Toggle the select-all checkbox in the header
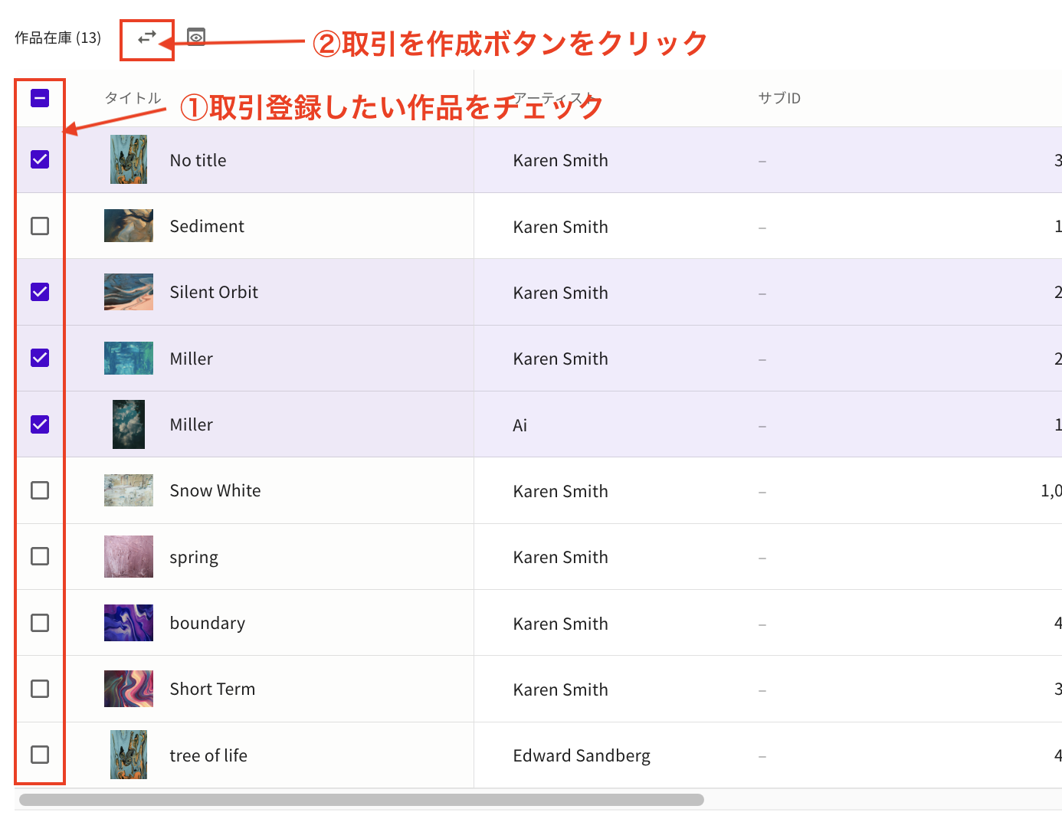 point(40,98)
